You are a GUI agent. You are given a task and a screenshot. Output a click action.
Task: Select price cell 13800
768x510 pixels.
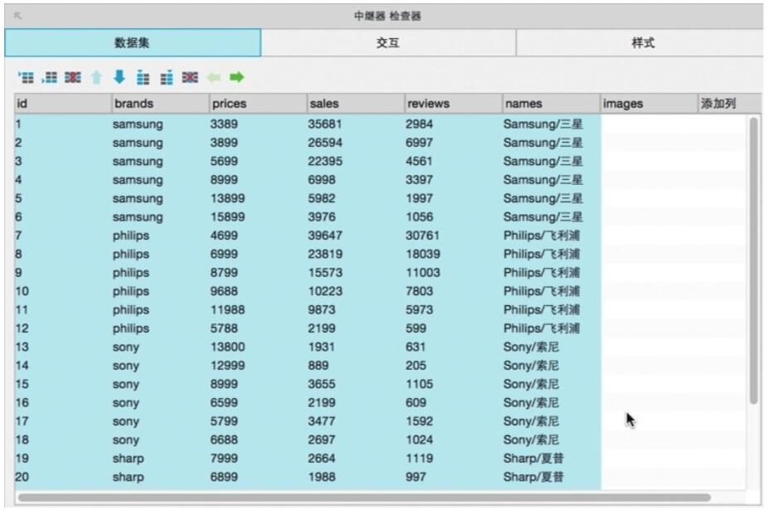227,347
